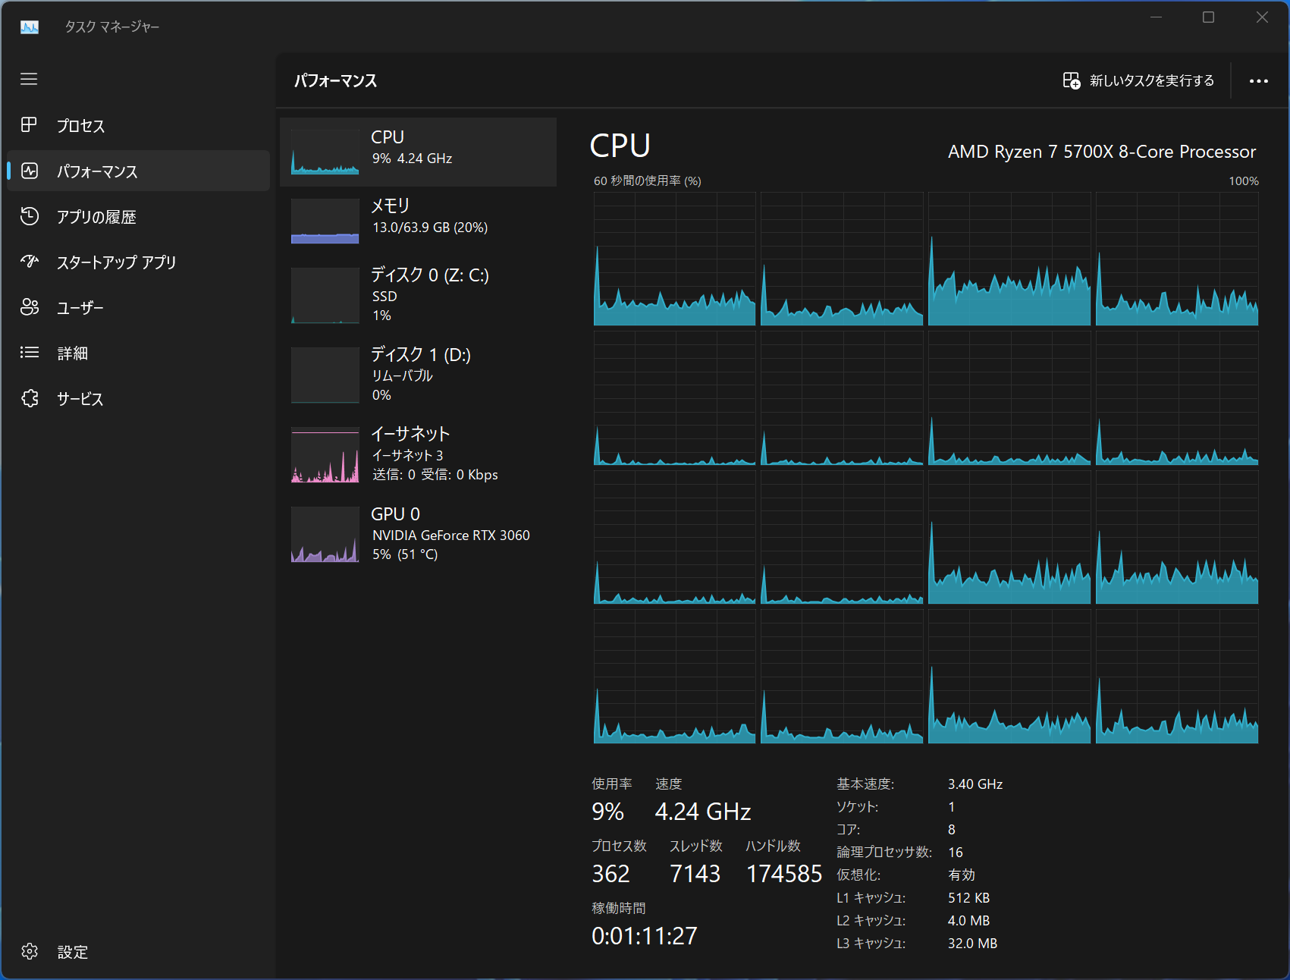Image resolution: width=1290 pixels, height=980 pixels.
Task: Click the L3 キャッシュ 32.0 MB value
Action: click(972, 944)
